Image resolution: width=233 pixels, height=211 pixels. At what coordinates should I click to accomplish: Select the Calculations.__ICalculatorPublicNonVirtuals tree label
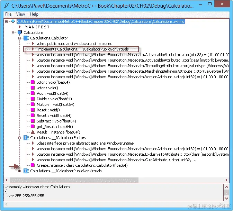66,171
